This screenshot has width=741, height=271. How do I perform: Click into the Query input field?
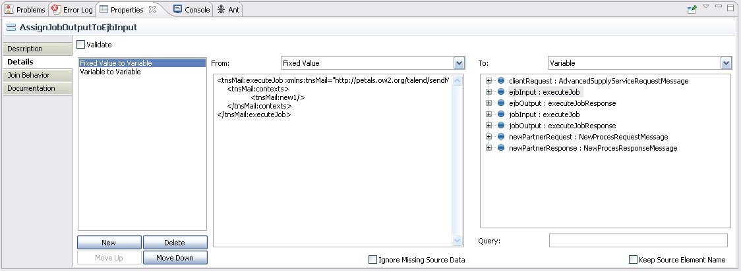637,241
